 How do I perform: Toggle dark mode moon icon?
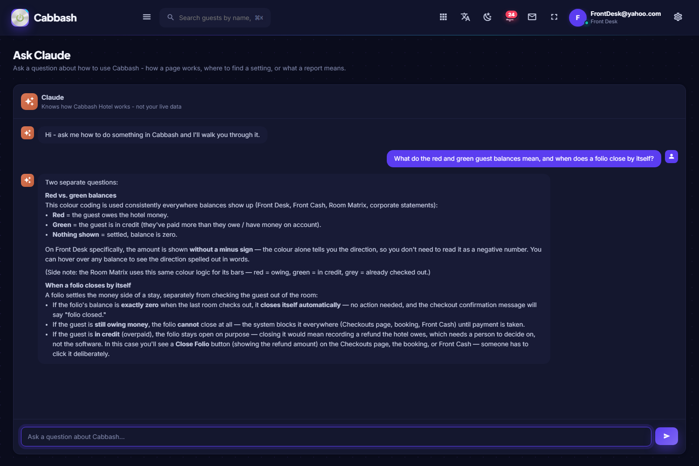click(x=487, y=17)
